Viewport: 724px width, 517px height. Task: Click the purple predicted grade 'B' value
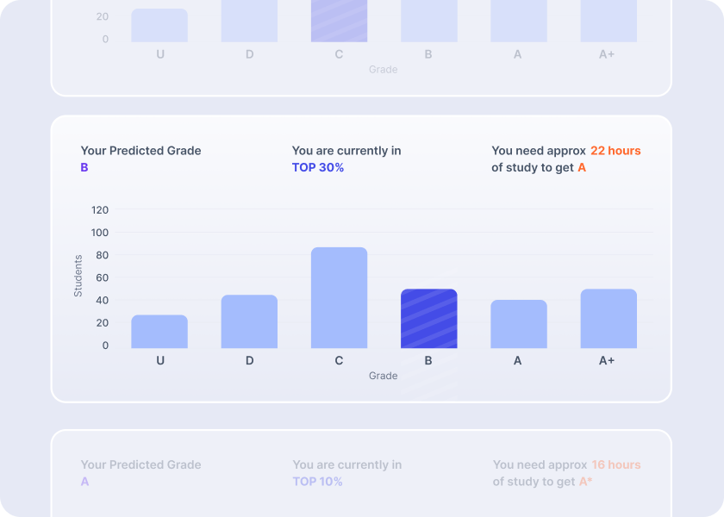pos(84,167)
